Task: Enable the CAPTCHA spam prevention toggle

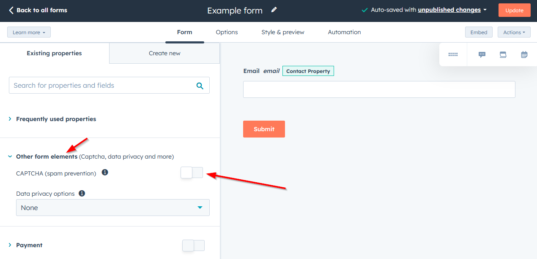Action: point(192,173)
